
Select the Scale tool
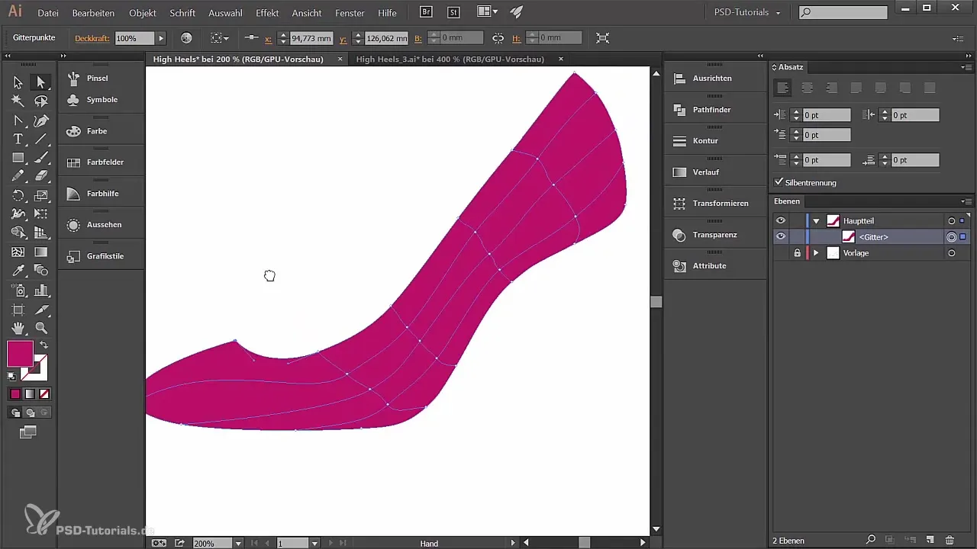(41, 196)
